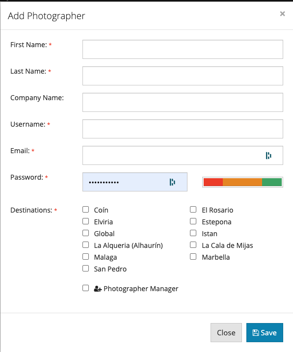The width and height of the screenshot is (293, 352).
Task: Click the password manager icon in Password field
Action: pos(172,182)
